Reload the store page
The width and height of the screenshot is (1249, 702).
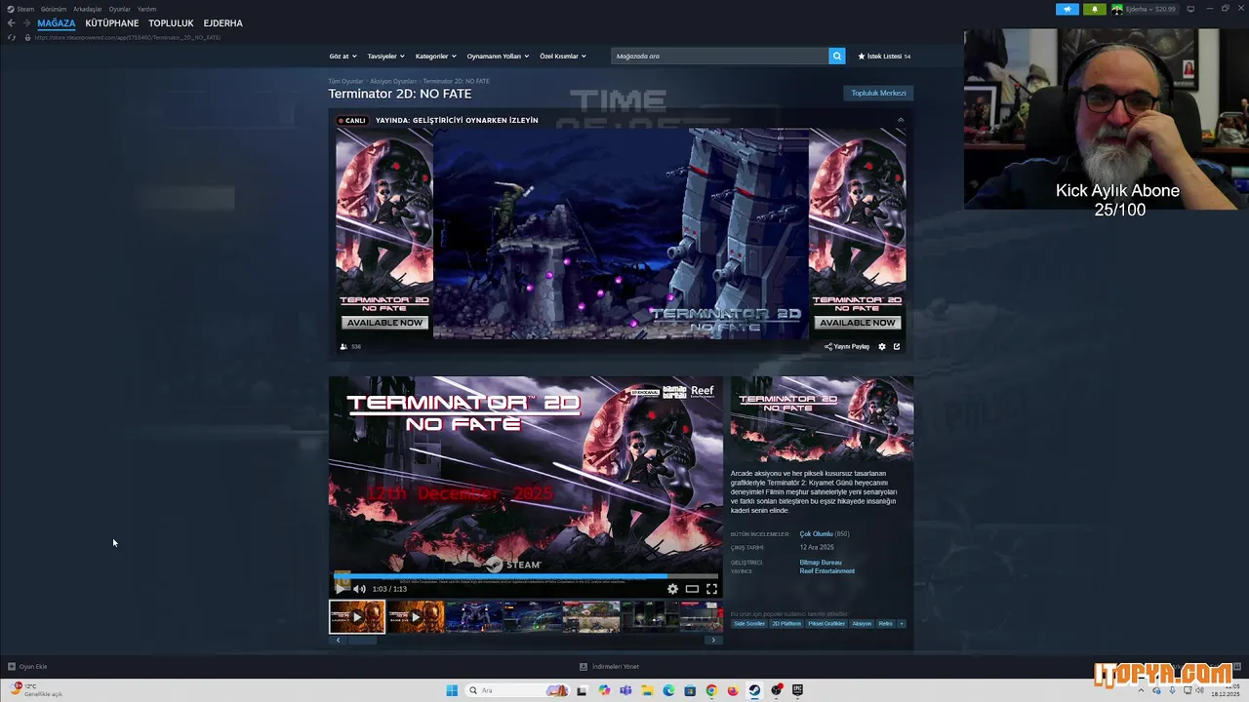click(12, 37)
